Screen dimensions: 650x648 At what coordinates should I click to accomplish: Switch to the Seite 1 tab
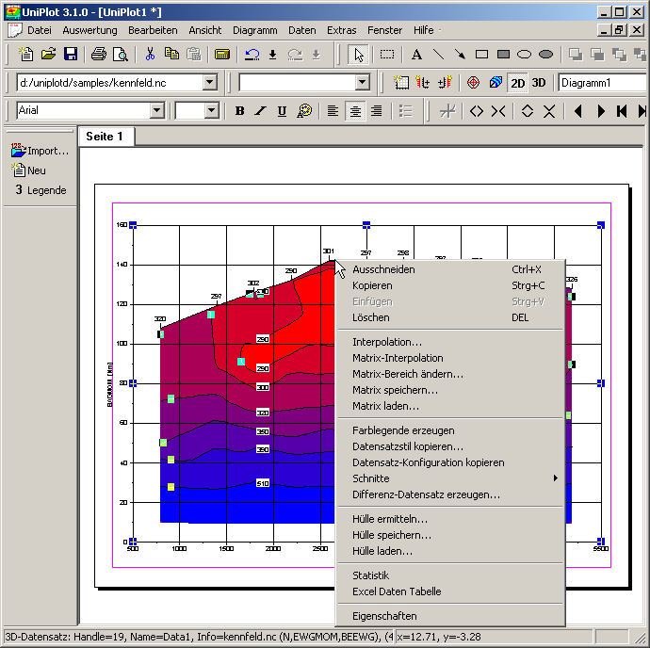click(x=105, y=137)
